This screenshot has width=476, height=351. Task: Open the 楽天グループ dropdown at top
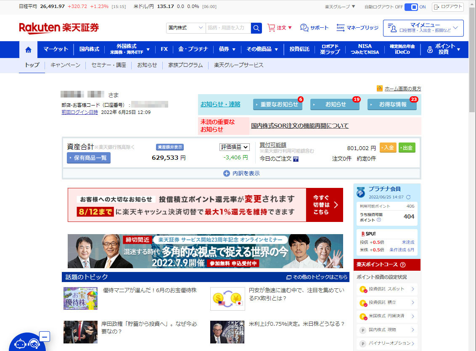(340, 7)
